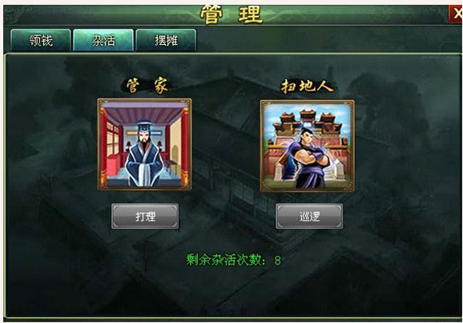The height and width of the screenshot is (323, 463).
Task: Click the 巡逻 button
Action: pyautogui.click(x=309, y=216)
